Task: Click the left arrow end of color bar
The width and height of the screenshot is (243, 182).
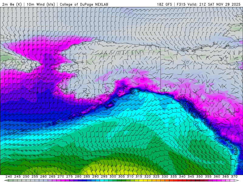Action: coord(6,180)
